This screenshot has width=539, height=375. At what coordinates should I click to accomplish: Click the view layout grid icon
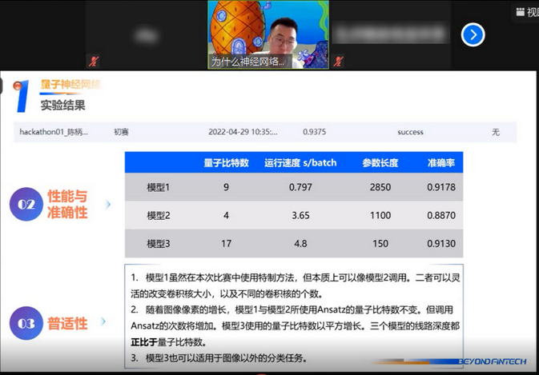[x=521, y=12]
